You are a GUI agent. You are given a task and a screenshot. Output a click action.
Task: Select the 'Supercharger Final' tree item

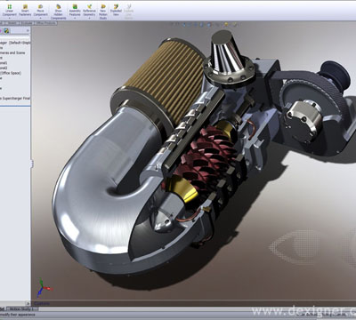click(15, 98)
